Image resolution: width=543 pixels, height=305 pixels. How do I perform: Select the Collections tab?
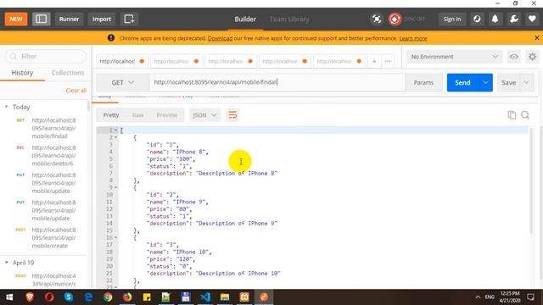(x=68, y=73)
